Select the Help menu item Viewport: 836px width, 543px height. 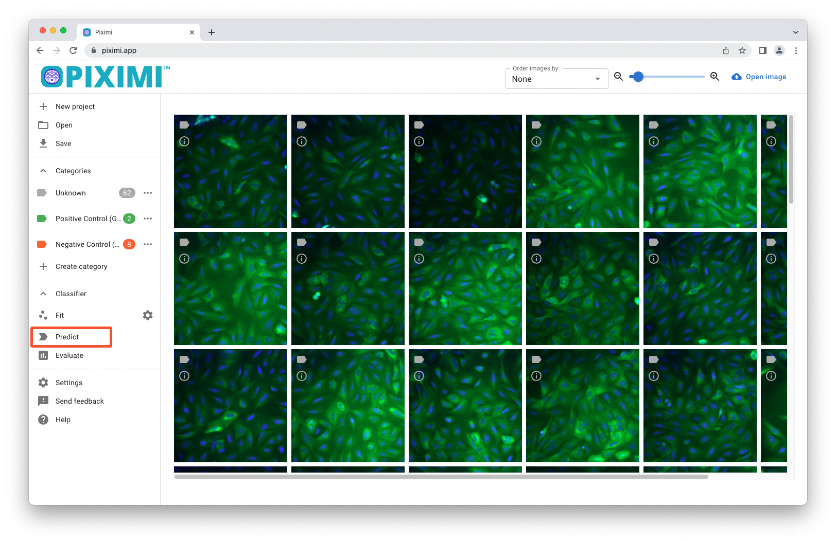click(95, 420)
